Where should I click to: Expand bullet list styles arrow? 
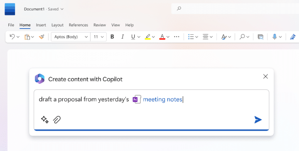coord(196,37)
